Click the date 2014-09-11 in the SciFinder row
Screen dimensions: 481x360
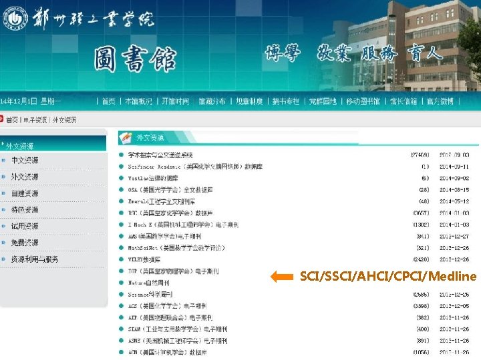pos(454,167)
